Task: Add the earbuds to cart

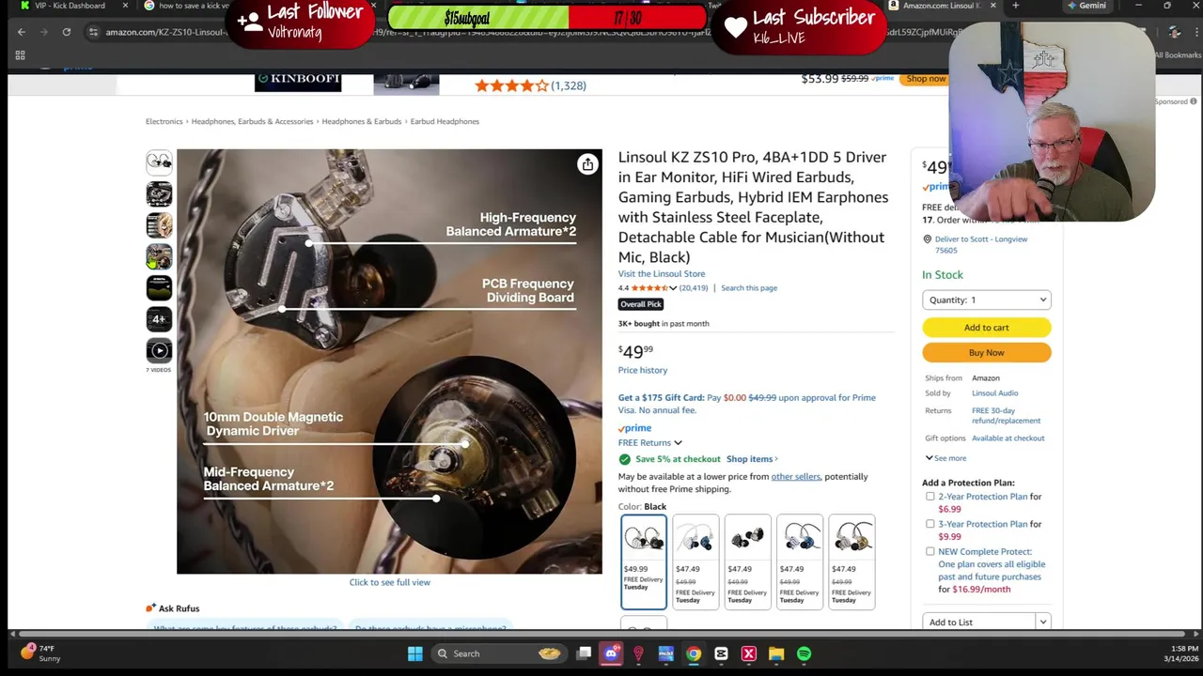Action: click(986, 328)
